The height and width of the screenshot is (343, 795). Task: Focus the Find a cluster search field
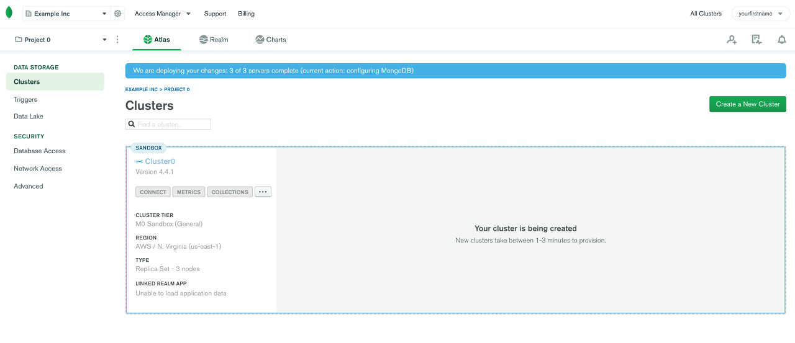tap(168, 124)
